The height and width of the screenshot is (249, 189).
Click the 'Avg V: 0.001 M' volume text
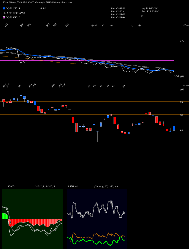[149, 8]
